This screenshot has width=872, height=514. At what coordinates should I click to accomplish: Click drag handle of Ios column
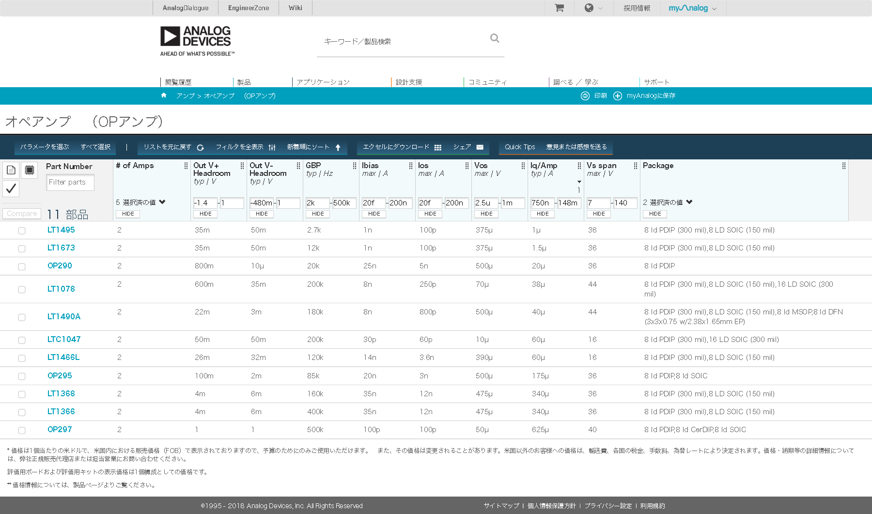[x=467, y=166]
